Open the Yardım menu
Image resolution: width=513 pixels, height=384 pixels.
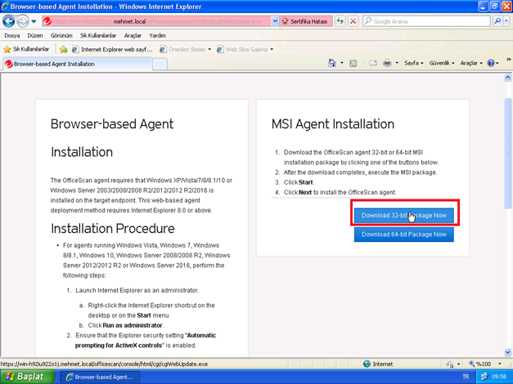point(157,36)
